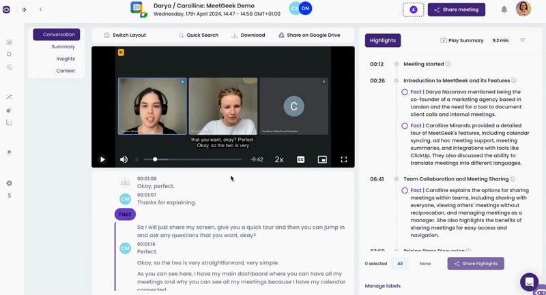
Task: Click the yellow badge in video corner
Action: point(121,52)
